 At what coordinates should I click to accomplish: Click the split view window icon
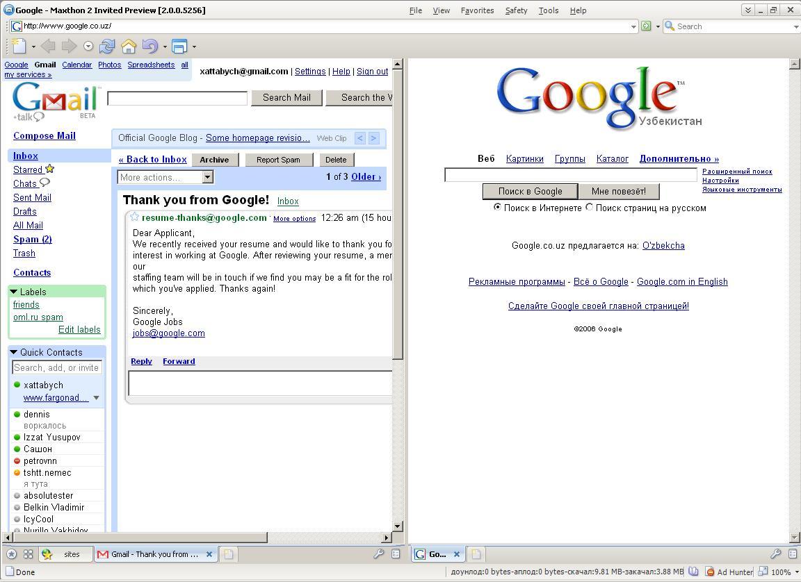click(x=179, y=47)
